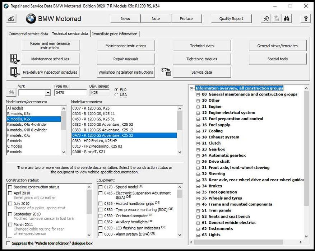Click scroll-down arrow in Equipment list
Viewport: 315px width, 251px height.
click(180, 235)
